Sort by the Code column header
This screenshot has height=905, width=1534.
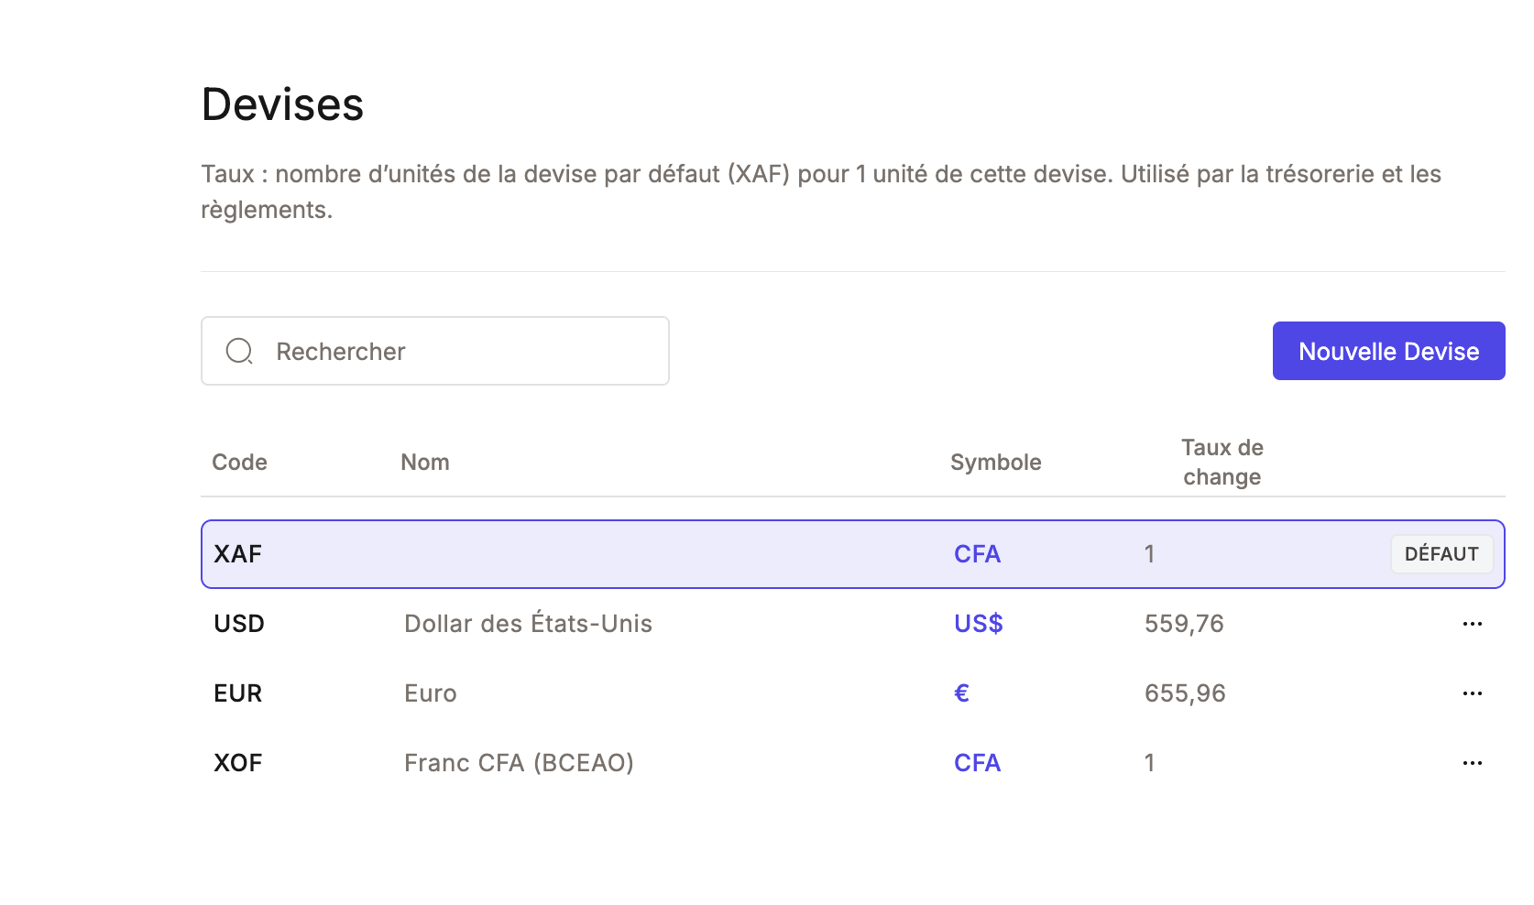pyautogui.click(x=239, y=463)
